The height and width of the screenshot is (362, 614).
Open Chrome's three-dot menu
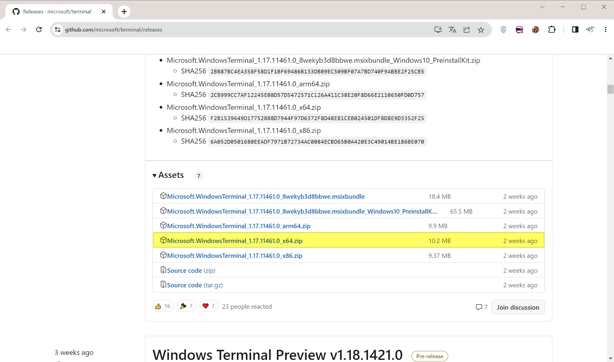606,30
